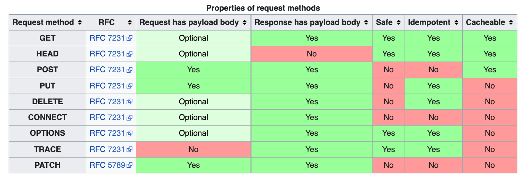Screen dimensions: 527x181
Task: Click external link icon beside RFC 5789
Action: point(130,165)
